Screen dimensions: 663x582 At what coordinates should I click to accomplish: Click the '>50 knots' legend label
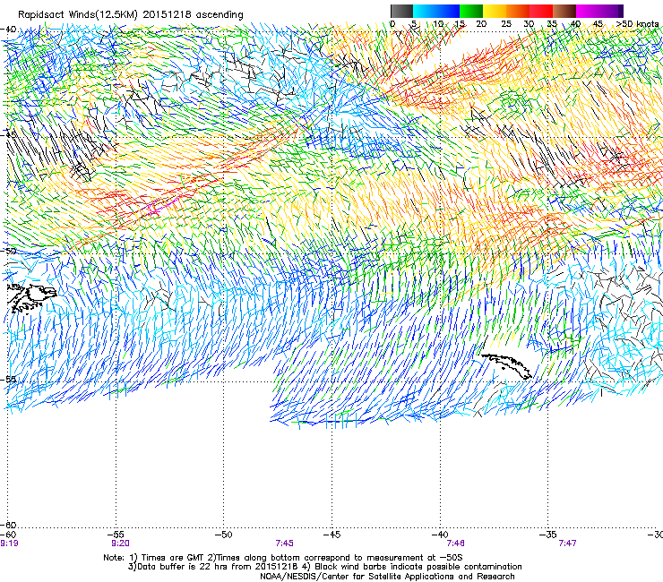point(638,23)
